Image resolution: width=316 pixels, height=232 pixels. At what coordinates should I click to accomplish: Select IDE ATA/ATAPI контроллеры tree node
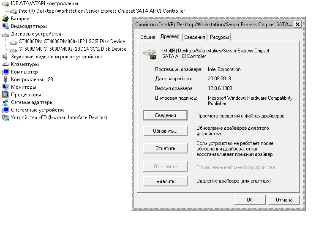(44, 3)
